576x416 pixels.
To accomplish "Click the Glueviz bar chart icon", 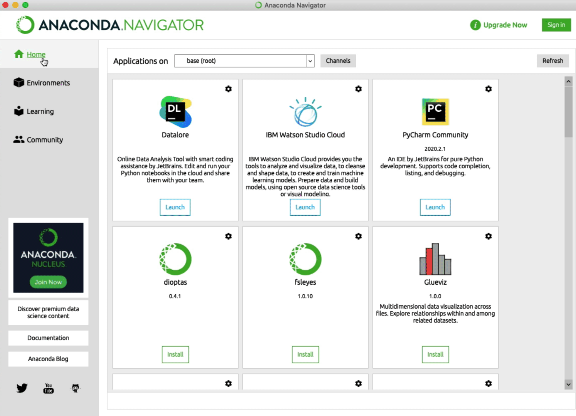I will 435,259.
